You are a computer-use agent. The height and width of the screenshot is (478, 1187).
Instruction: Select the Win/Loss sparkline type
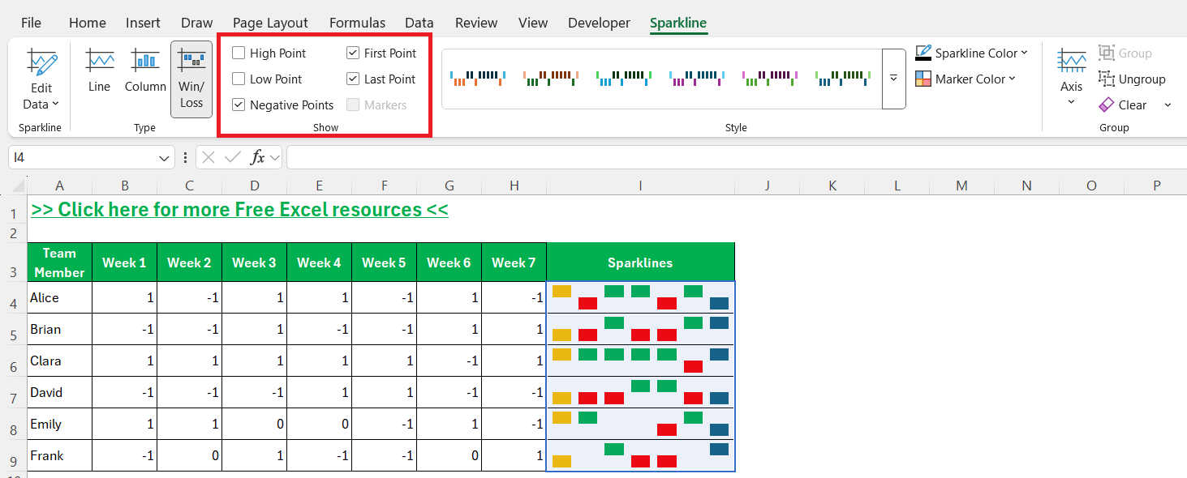pos(191,79)
